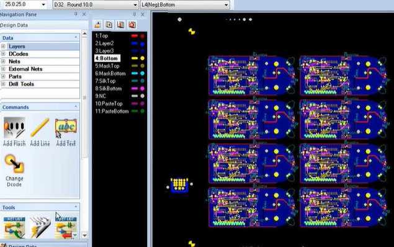The image size is (394, 247).
Task: Select layer 11:PasteBottom in layer list
Action: (112, 111)
